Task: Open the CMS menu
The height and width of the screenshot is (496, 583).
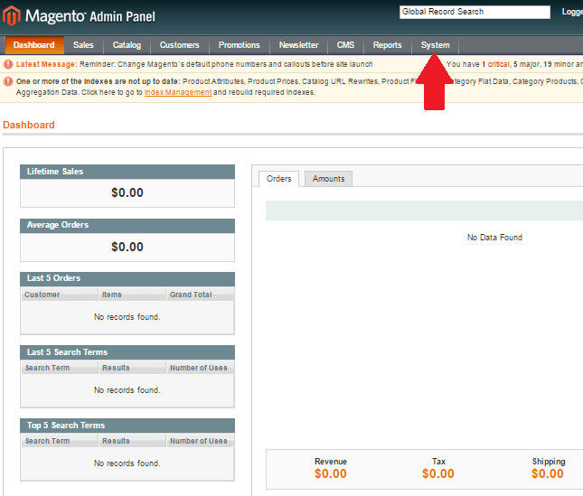Action: click(x=345, y=45)
